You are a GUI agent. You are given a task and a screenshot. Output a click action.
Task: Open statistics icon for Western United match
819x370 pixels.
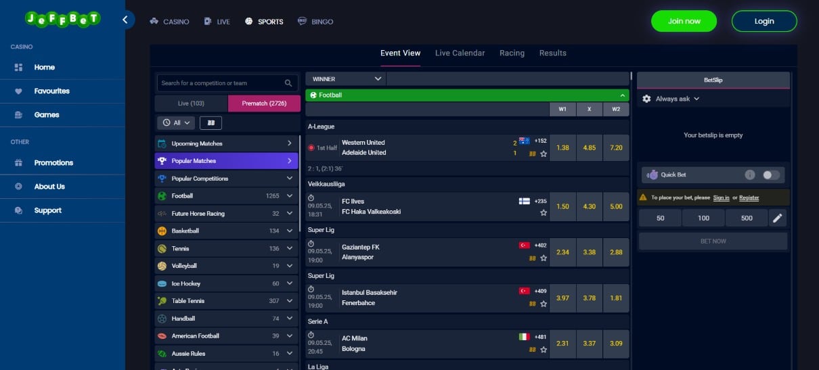(x=533, y=154)
